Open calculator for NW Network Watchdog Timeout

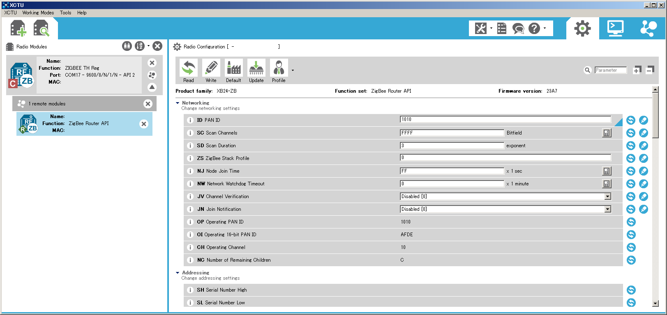[x=607, y=184]
